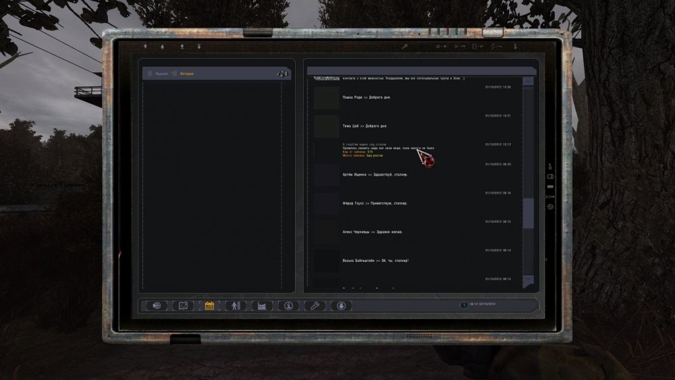This screenshot has height=380, width=675.
Task: Click the stash location text "Бар-росток"
Action: [375, 155]
